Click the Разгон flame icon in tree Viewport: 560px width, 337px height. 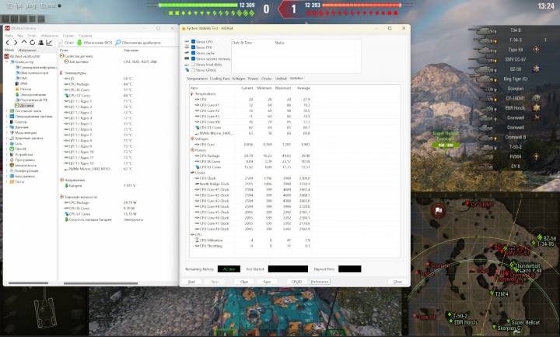17,89
